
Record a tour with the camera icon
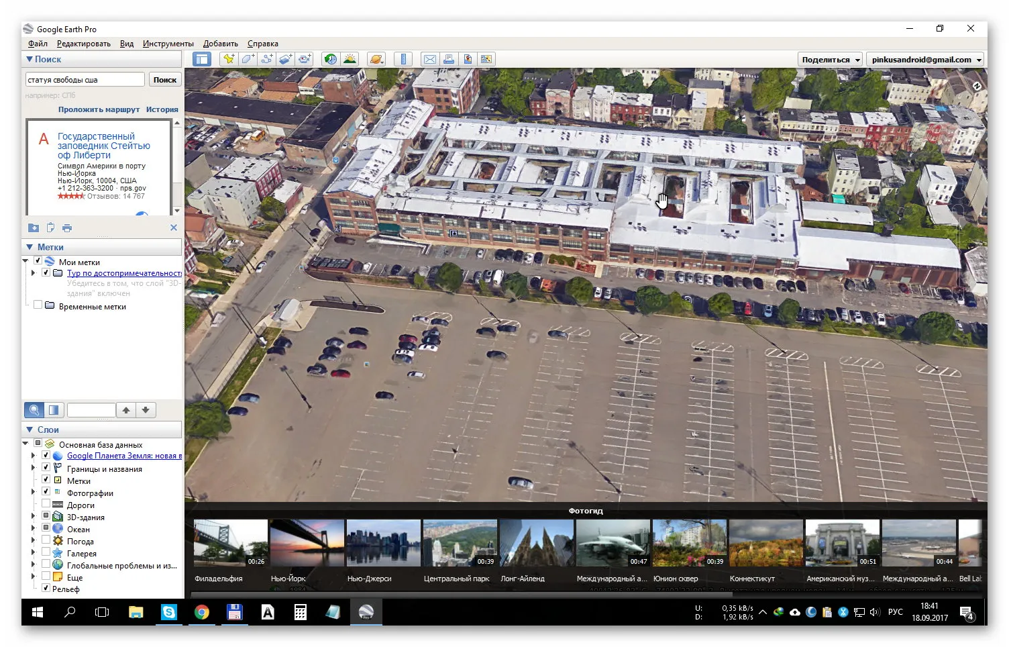pyautogui.click(x=305, y=59)
